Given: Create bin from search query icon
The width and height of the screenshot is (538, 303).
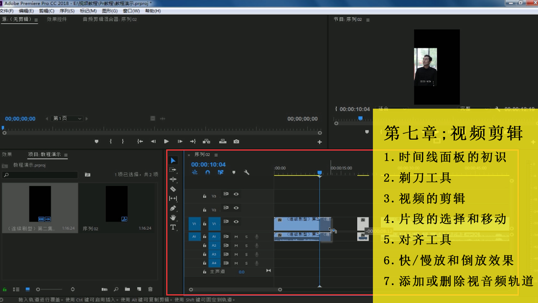Looking at the screenshot, I should coord(87,175).
